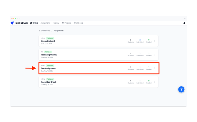
Task: Click Published badge on Knowledge Check
Action: (x=50, y=79)
